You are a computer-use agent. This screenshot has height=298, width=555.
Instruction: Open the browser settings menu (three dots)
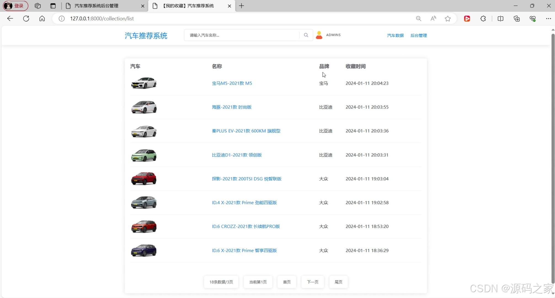[549, 18]
